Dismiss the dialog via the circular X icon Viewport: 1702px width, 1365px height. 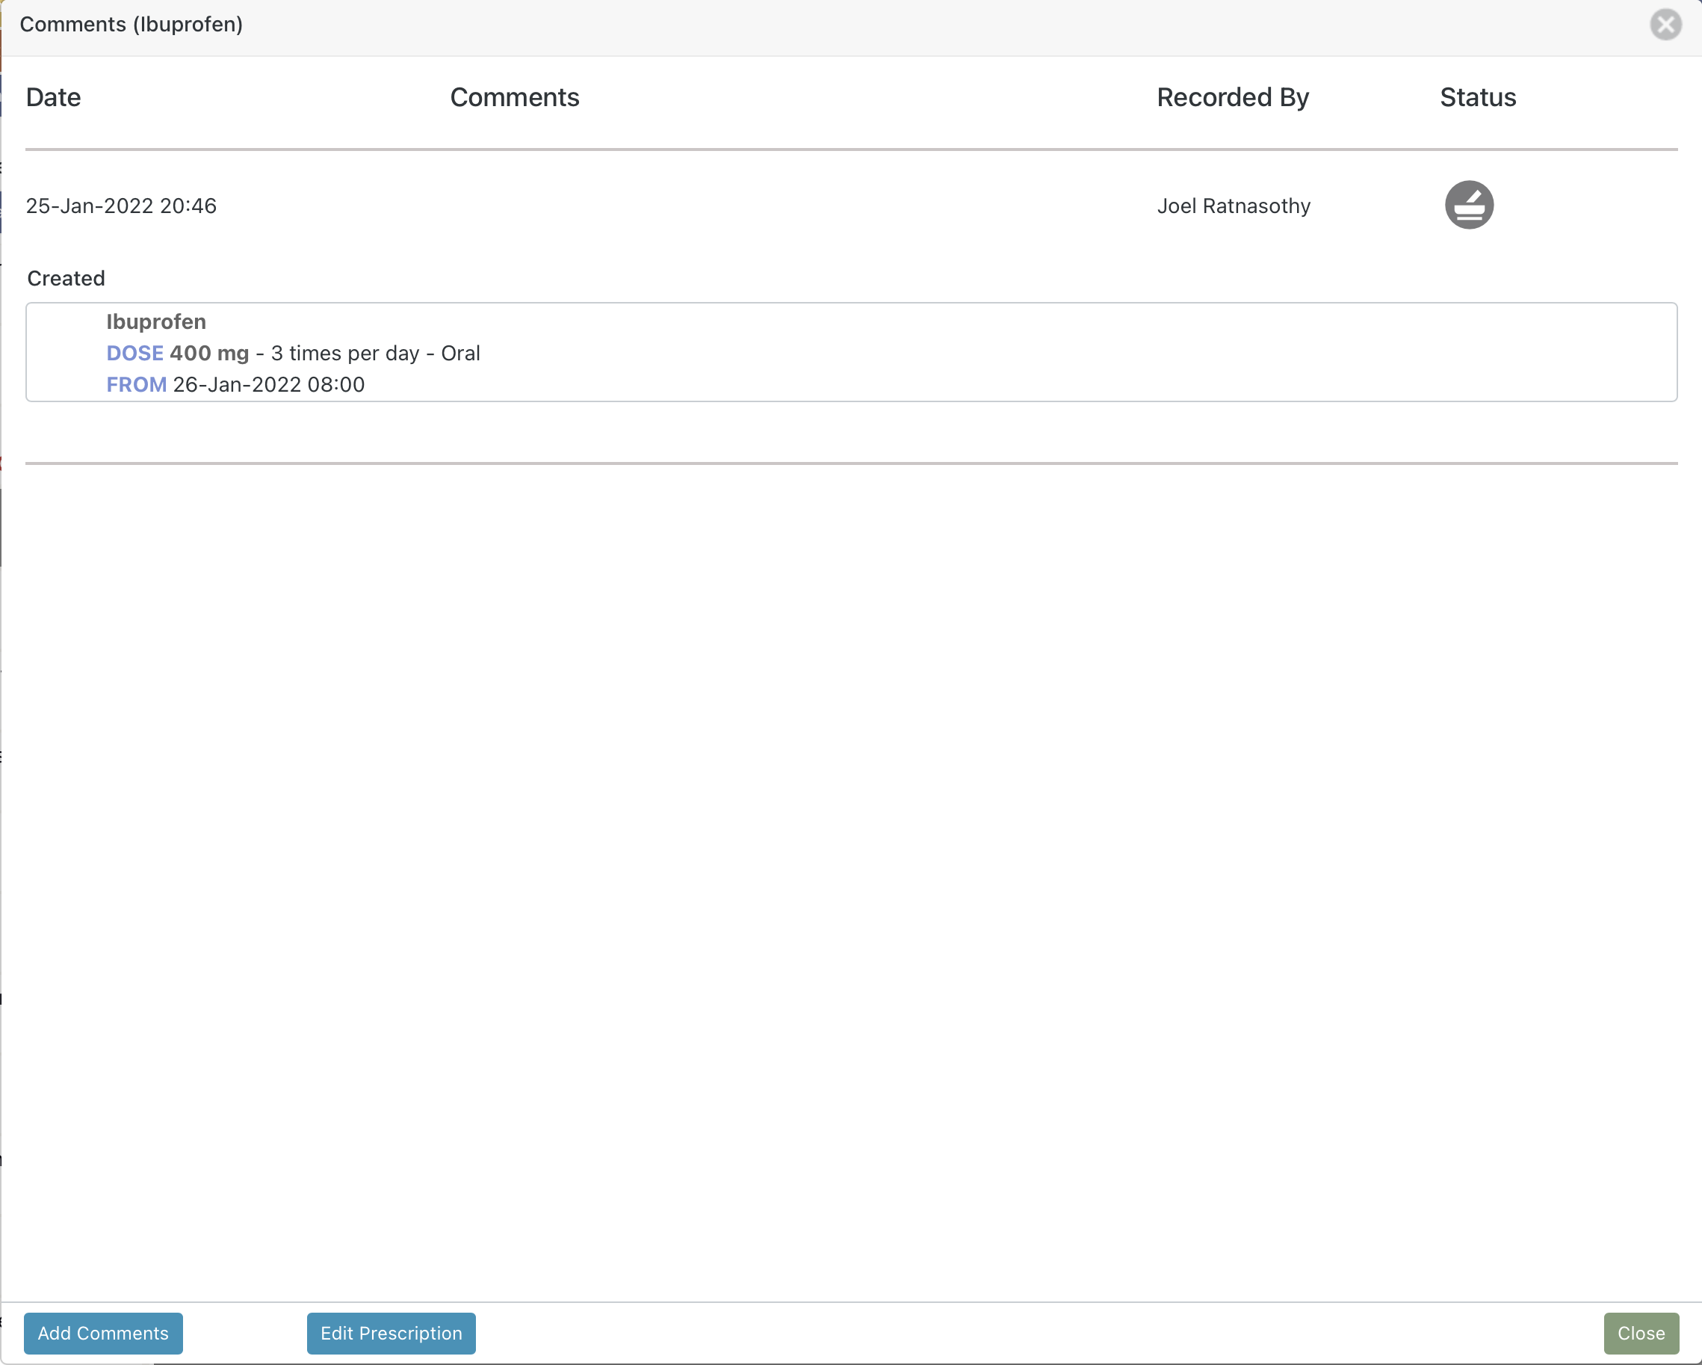(1665, 25)
